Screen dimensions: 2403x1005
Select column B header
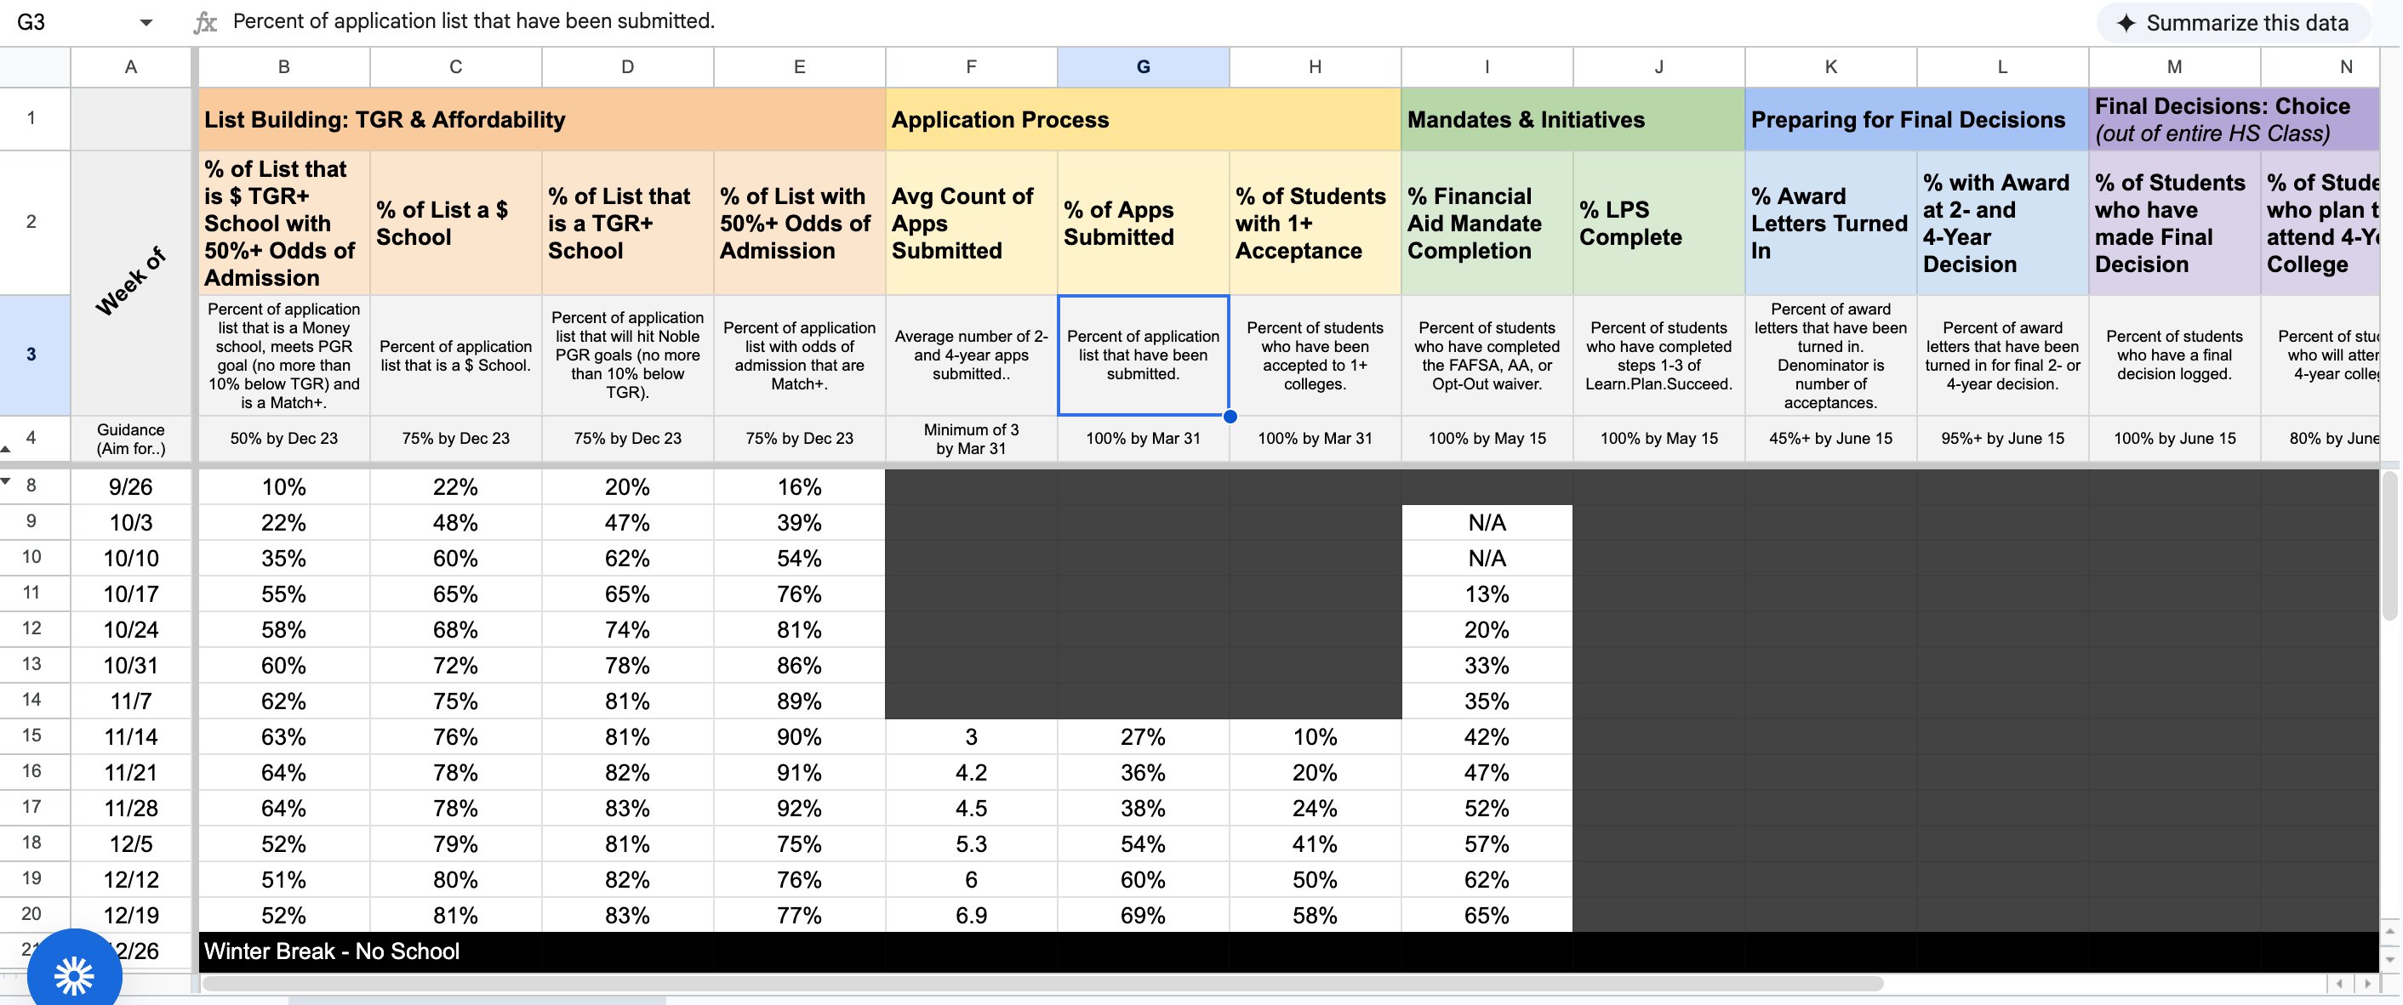tap(283, 67)
